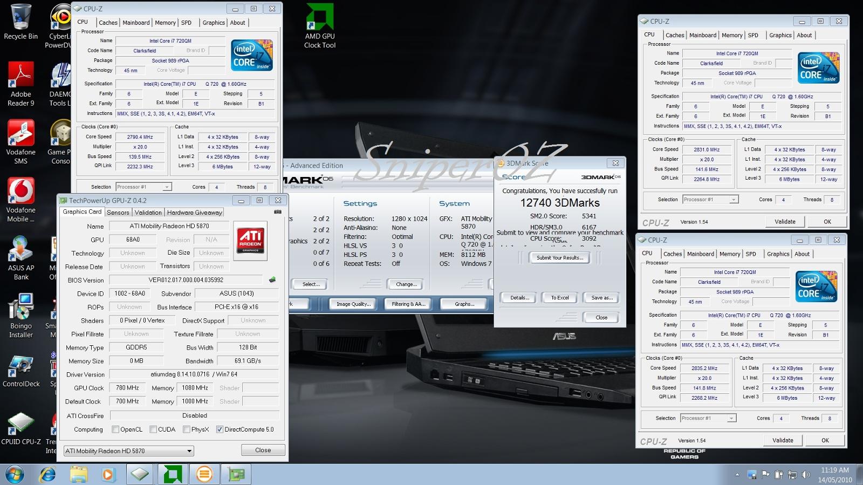The height and width of the screenshot is (485, 863).
Task: Open the Recycle Bin desktop icon
Action: point(20,22)
